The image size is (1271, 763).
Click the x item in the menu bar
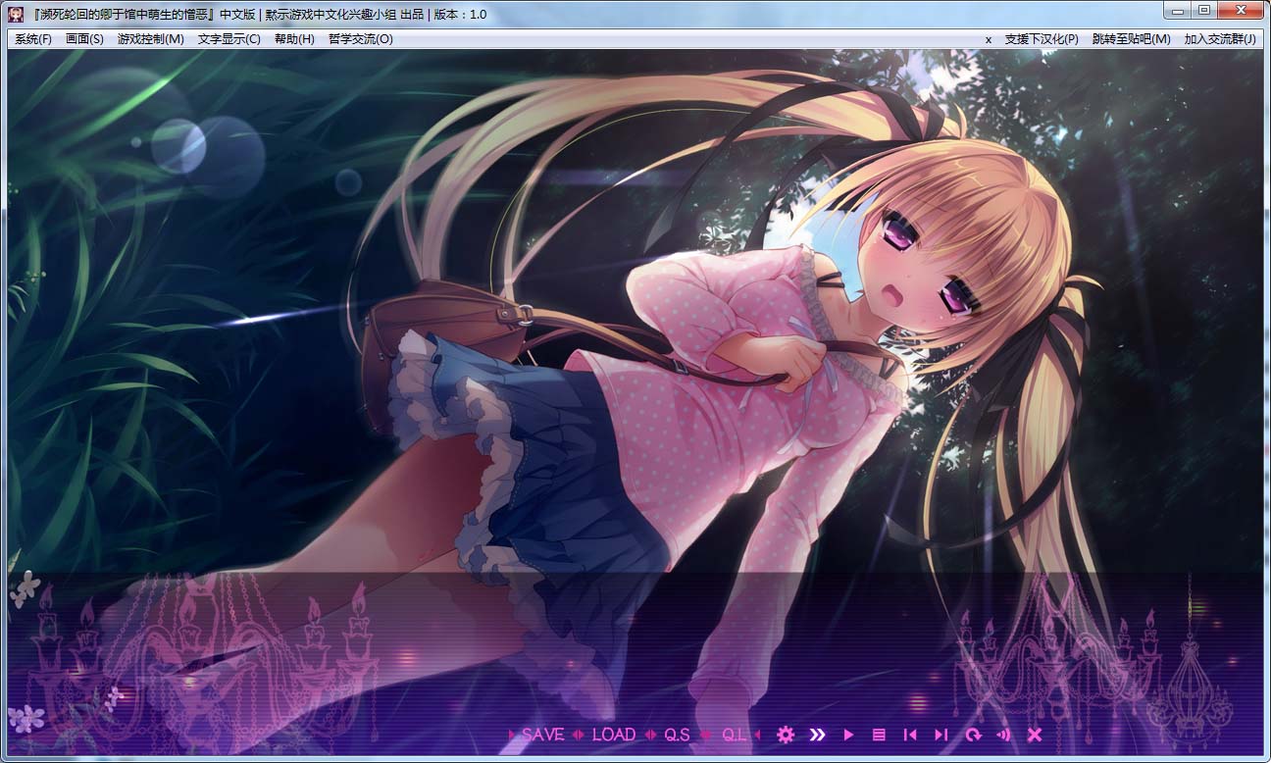(x=989, y=39)
